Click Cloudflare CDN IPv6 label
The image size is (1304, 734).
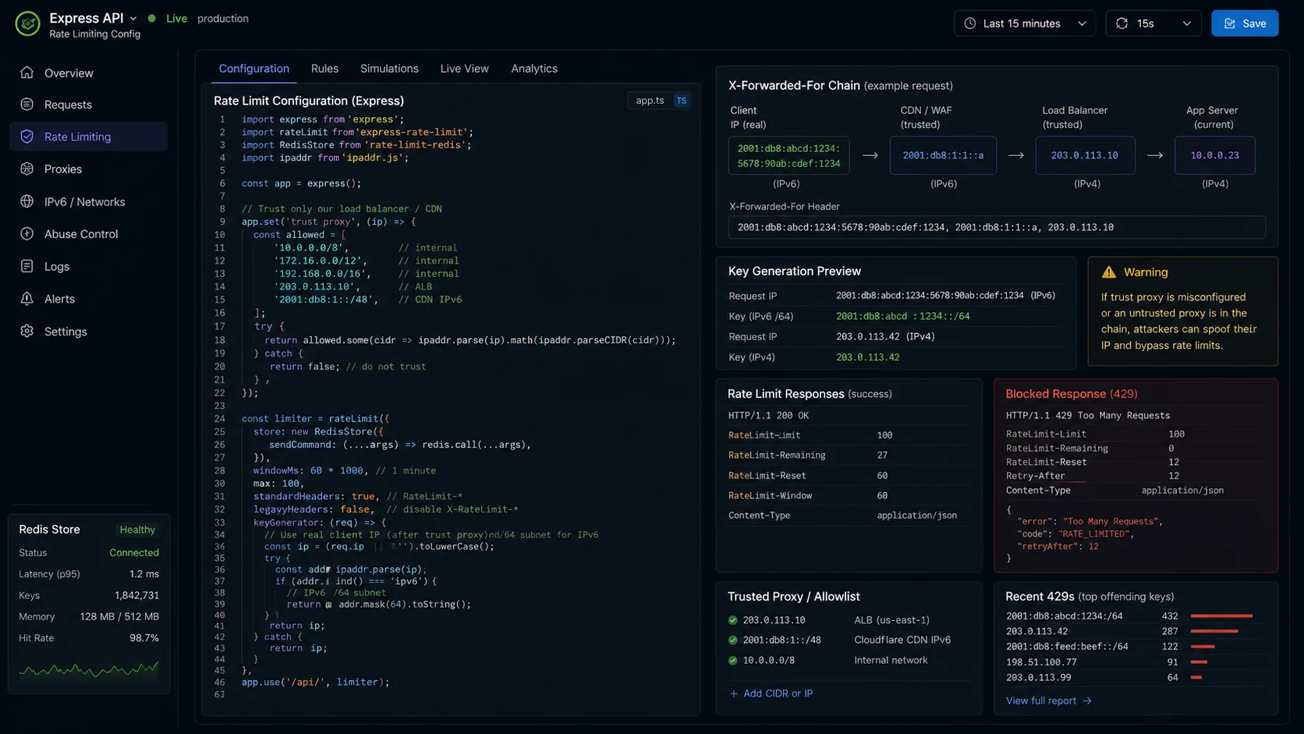tap(902, 640)
